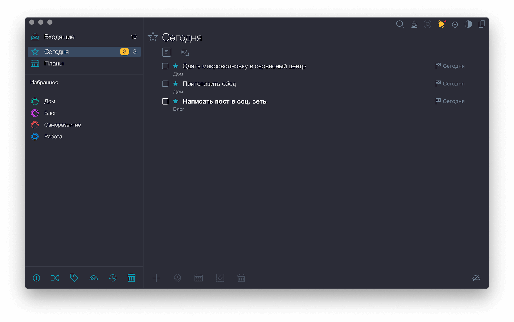Viewport: 514px width, 322px height.
Task: Click the coffee cup icon in top toolbar
Action: coord(414,24)
